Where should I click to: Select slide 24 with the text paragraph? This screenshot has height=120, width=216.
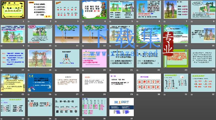click(x=203, y=58)
